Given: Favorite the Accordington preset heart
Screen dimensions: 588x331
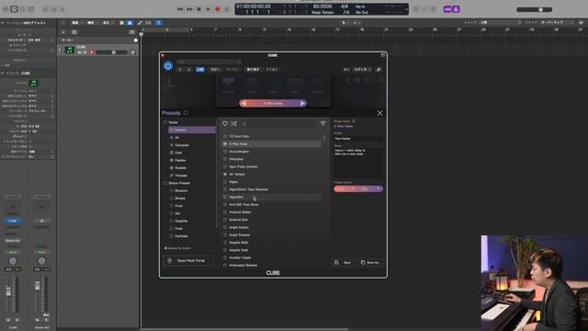Looking at the screenshot, I should pos(225,151).
